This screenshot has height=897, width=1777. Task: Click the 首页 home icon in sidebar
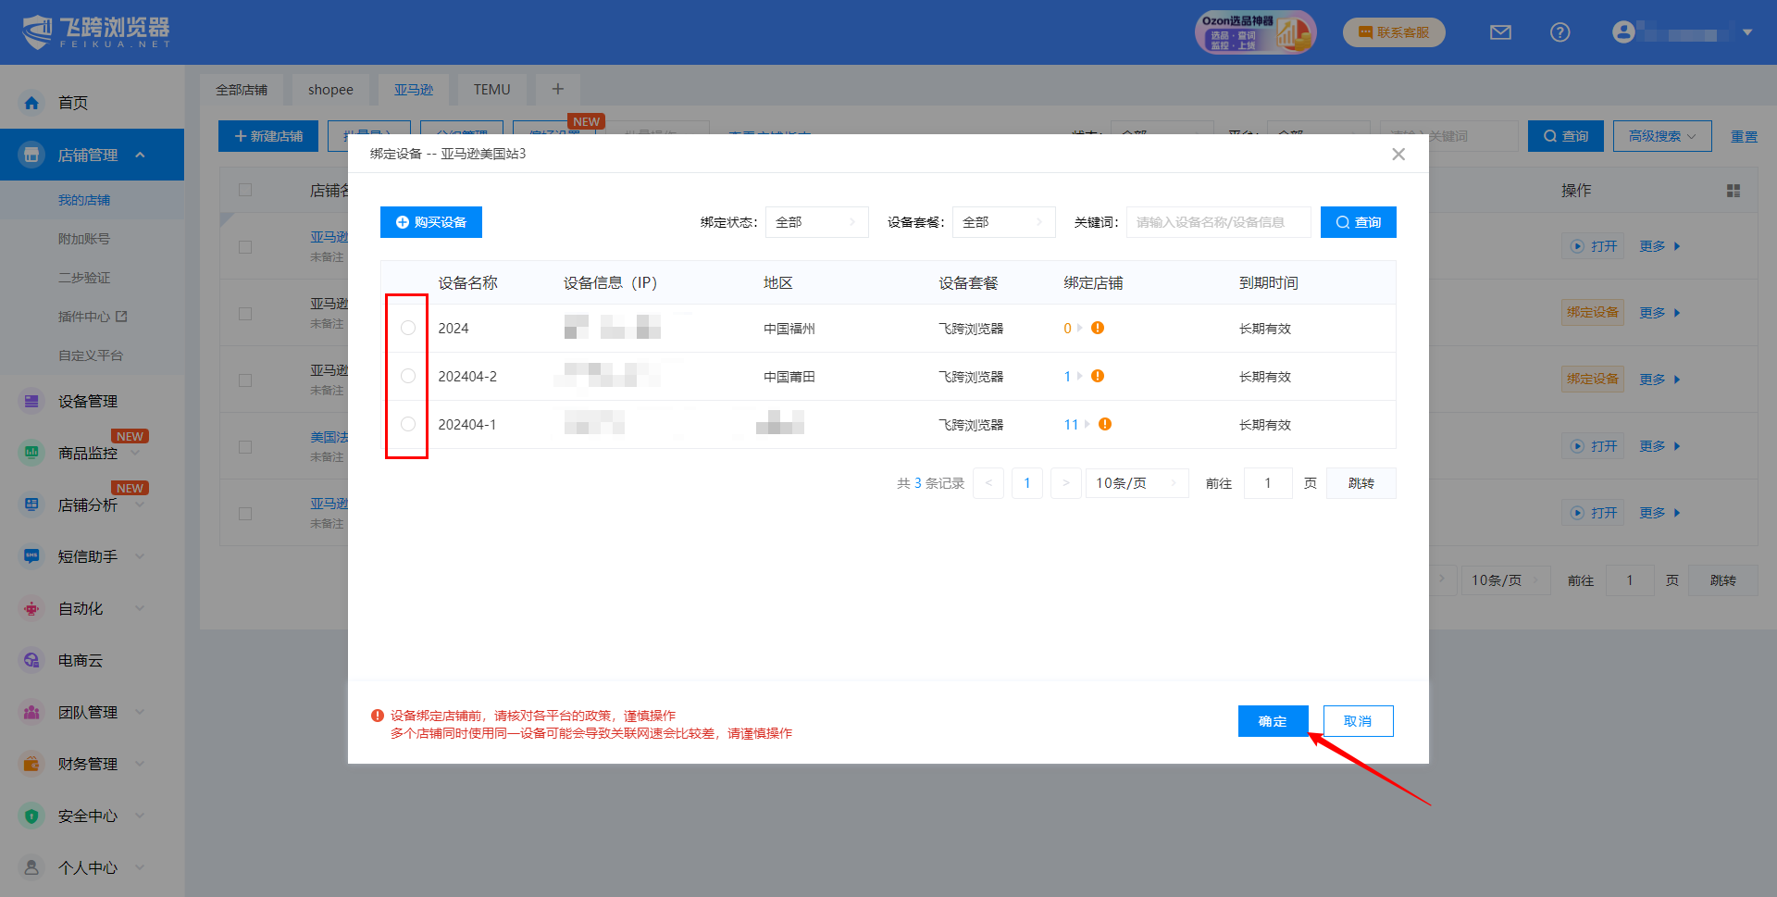[x=31, y=103]
